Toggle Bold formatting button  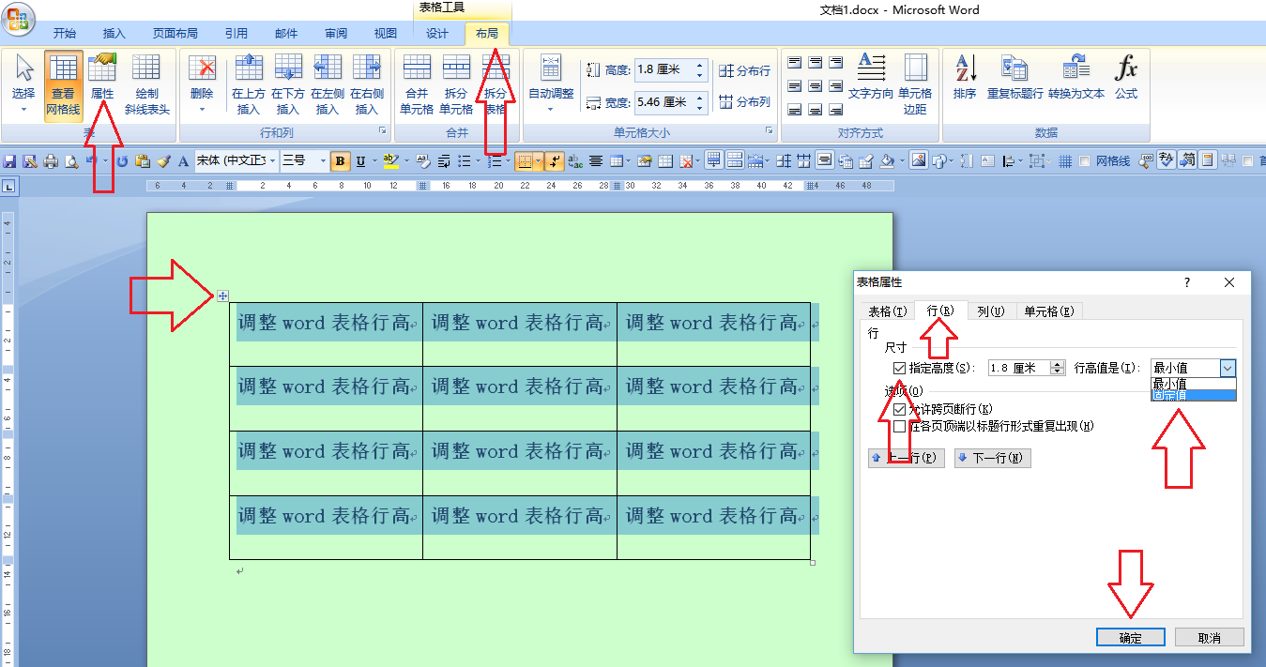pyautogui.click(x=340, y=161)
